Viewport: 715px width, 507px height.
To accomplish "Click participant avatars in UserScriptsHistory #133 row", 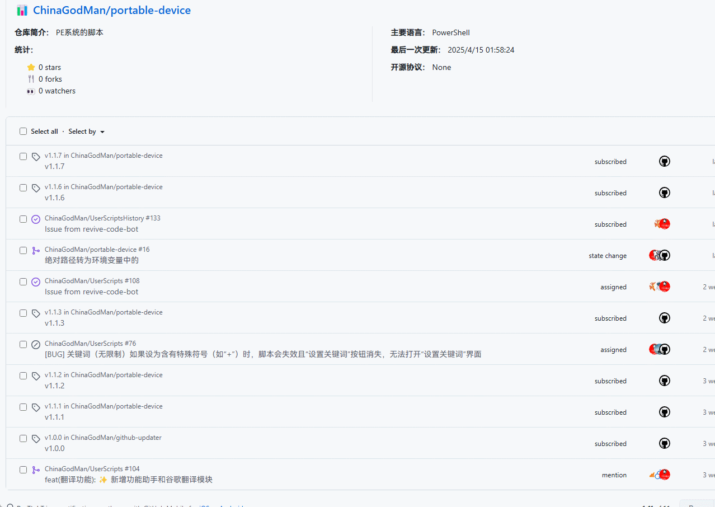I will (x=662, y=224).
